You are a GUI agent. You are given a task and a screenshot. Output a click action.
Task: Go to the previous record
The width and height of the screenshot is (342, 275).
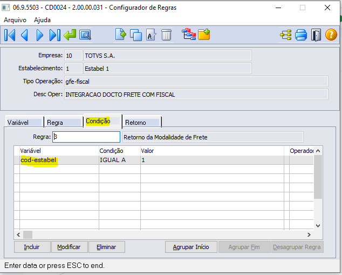click(x=24, y=35)
